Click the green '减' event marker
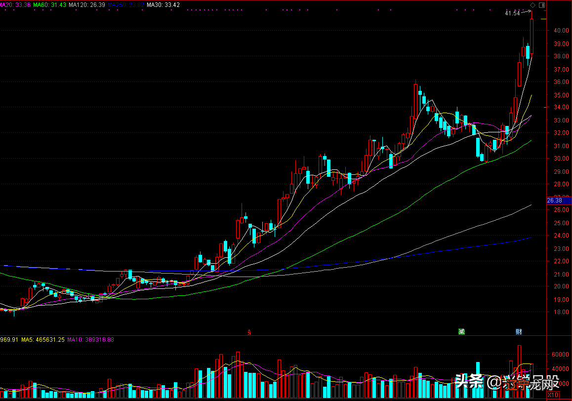572x401 pixels. [x=461, y=331]
